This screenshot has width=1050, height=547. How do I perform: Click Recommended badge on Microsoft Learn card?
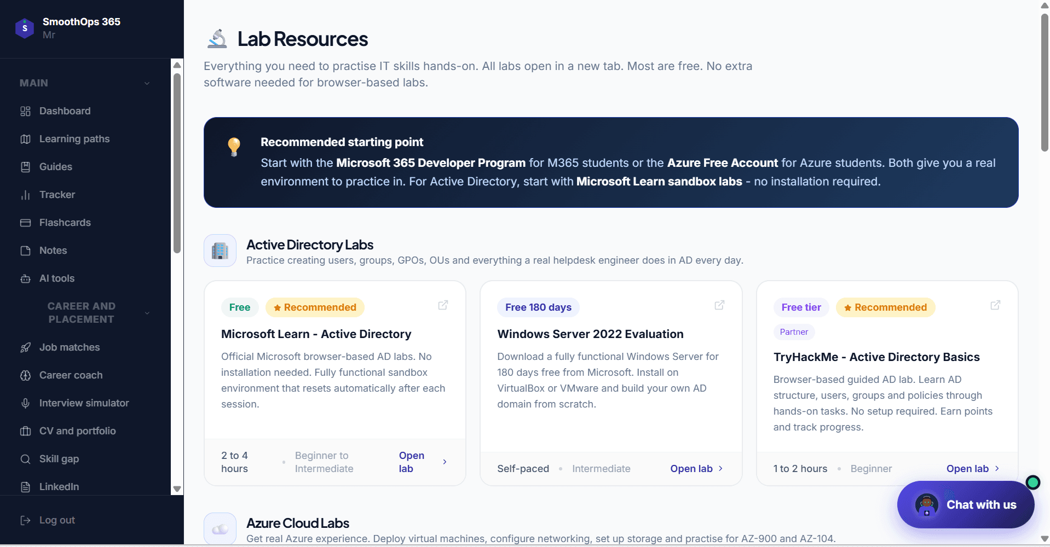(315, 307)
